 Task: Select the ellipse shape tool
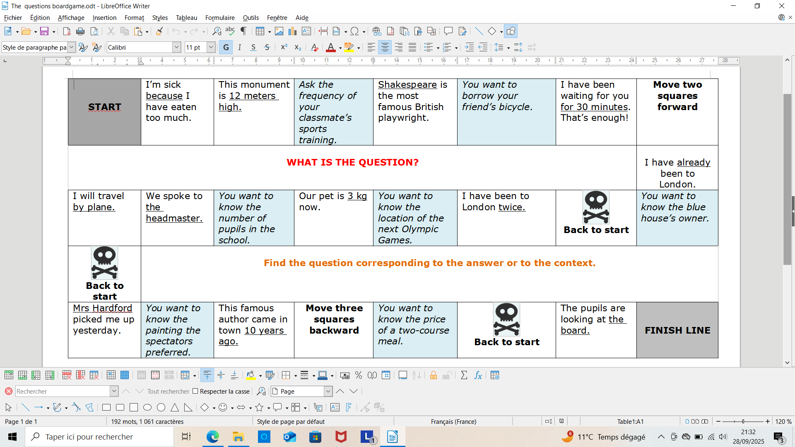(x=147, y=407)
